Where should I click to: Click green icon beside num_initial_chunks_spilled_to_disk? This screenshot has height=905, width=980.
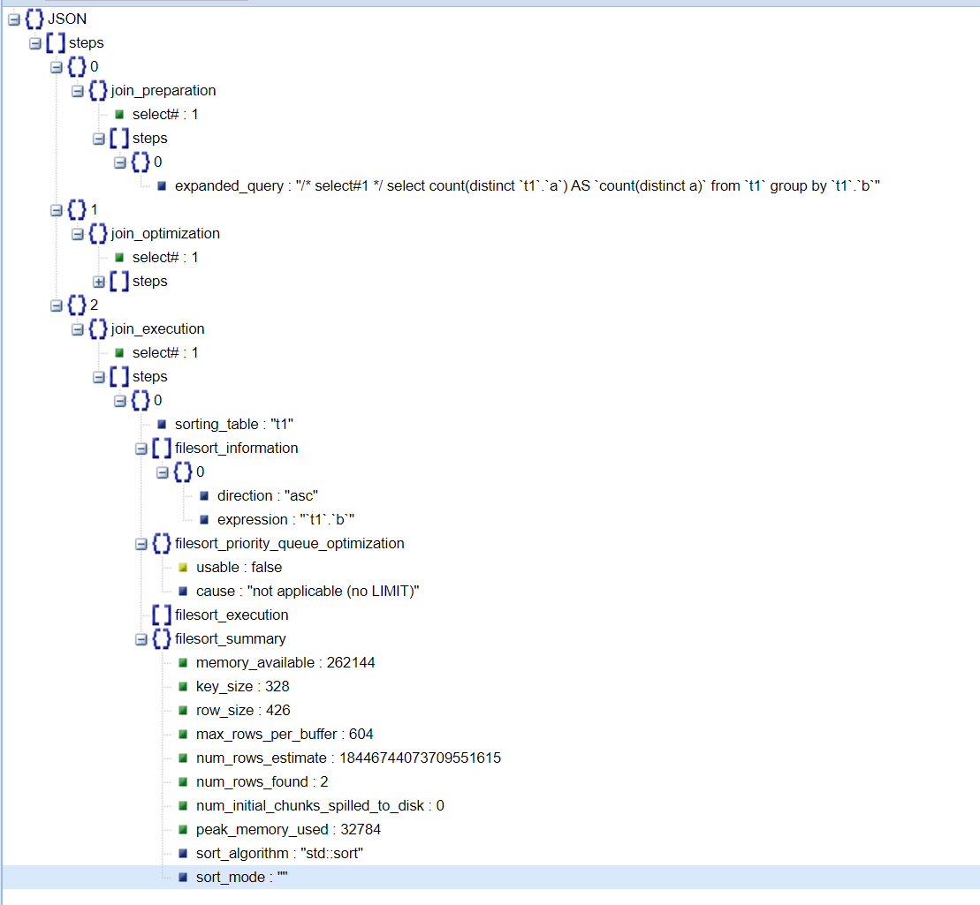tap(183, 806)
